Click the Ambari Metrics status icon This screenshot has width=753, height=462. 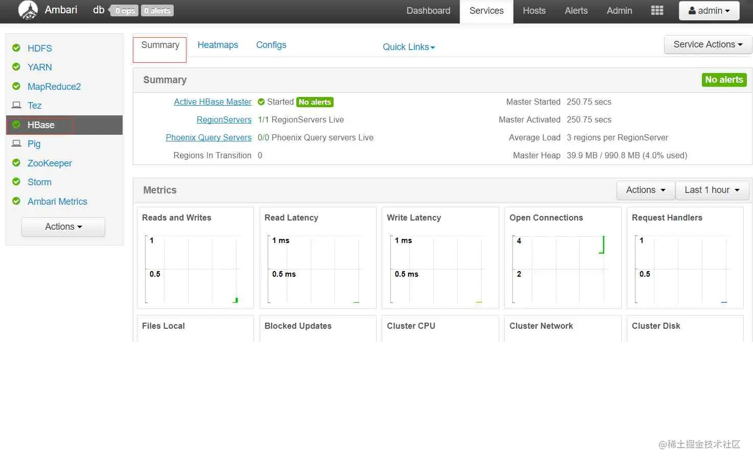16,201
